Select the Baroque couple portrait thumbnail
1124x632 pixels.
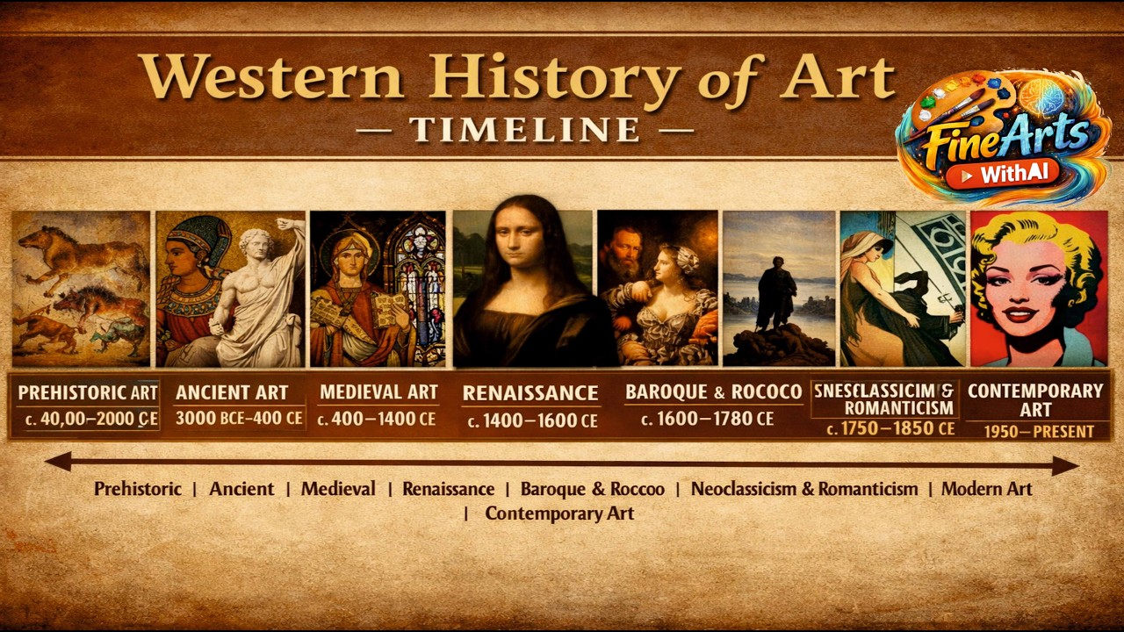[x=657, y=289]
